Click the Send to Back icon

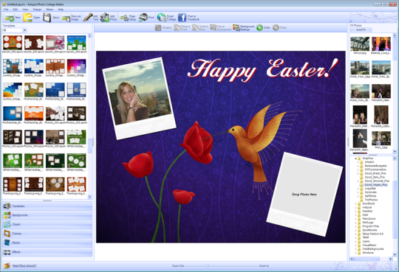tap(195, 28)
